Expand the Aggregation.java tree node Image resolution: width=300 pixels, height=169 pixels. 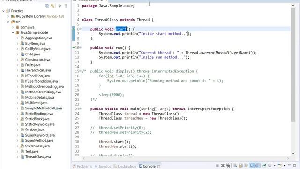(18, 38)
